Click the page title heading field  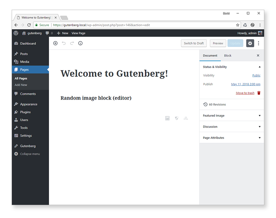tap(114, 74)
